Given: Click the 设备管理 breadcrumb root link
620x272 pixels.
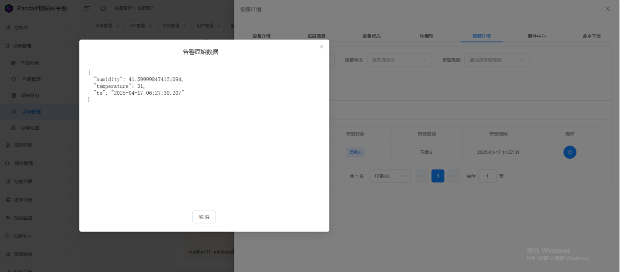Looking at the screenshot, I should click(124, 8).
